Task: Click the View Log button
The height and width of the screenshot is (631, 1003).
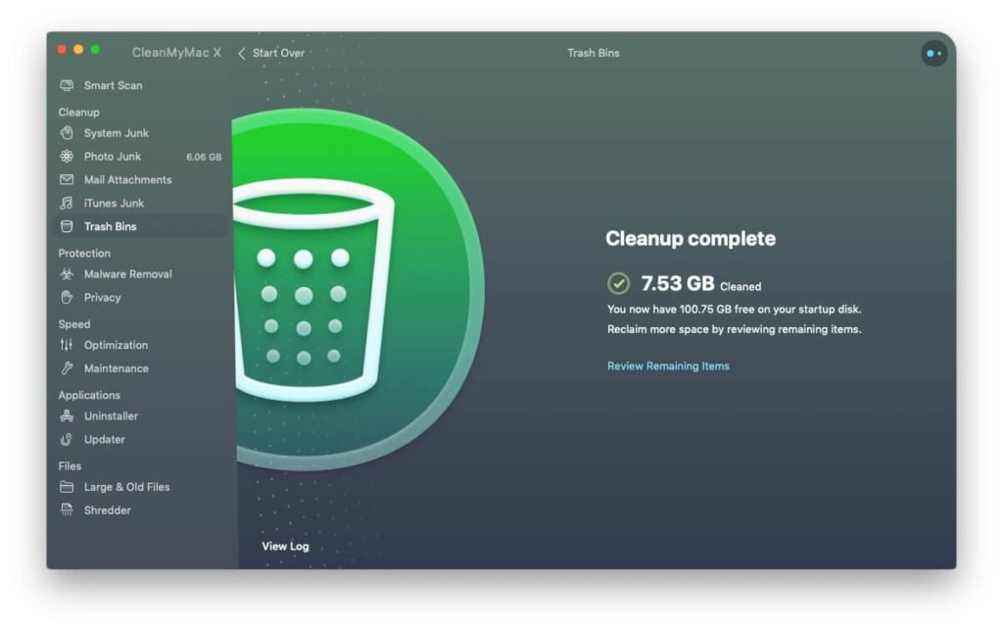Action: point(285,546)
